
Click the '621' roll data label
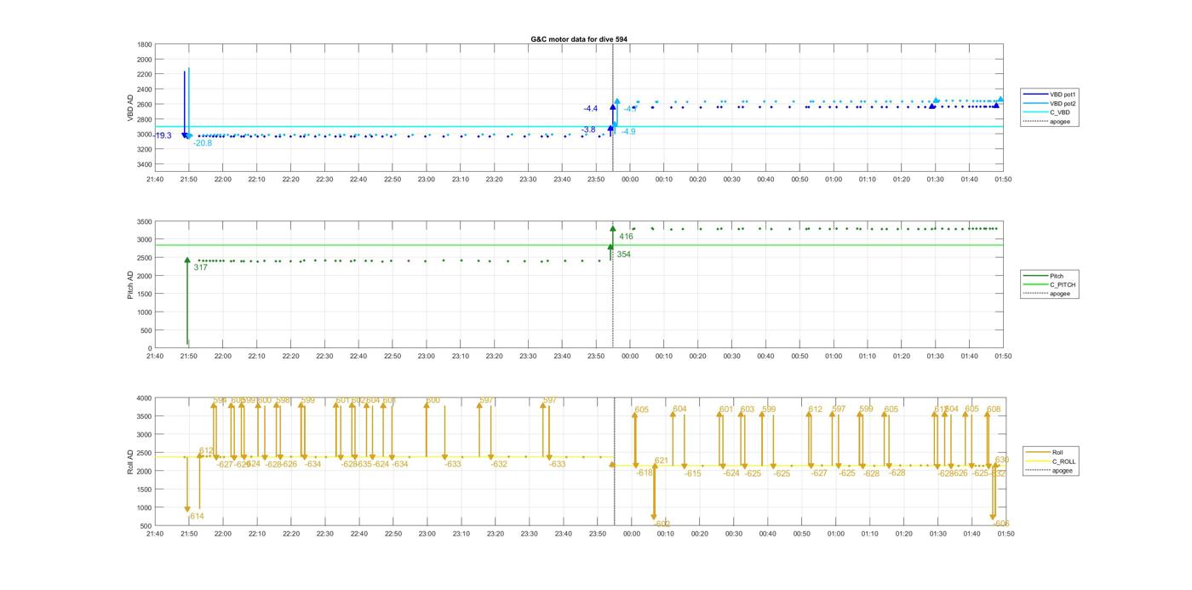(662, 461)
